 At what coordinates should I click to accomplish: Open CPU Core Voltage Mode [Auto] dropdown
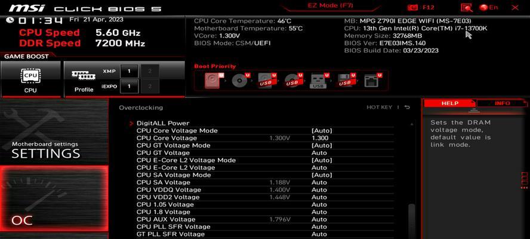(322, 131)
